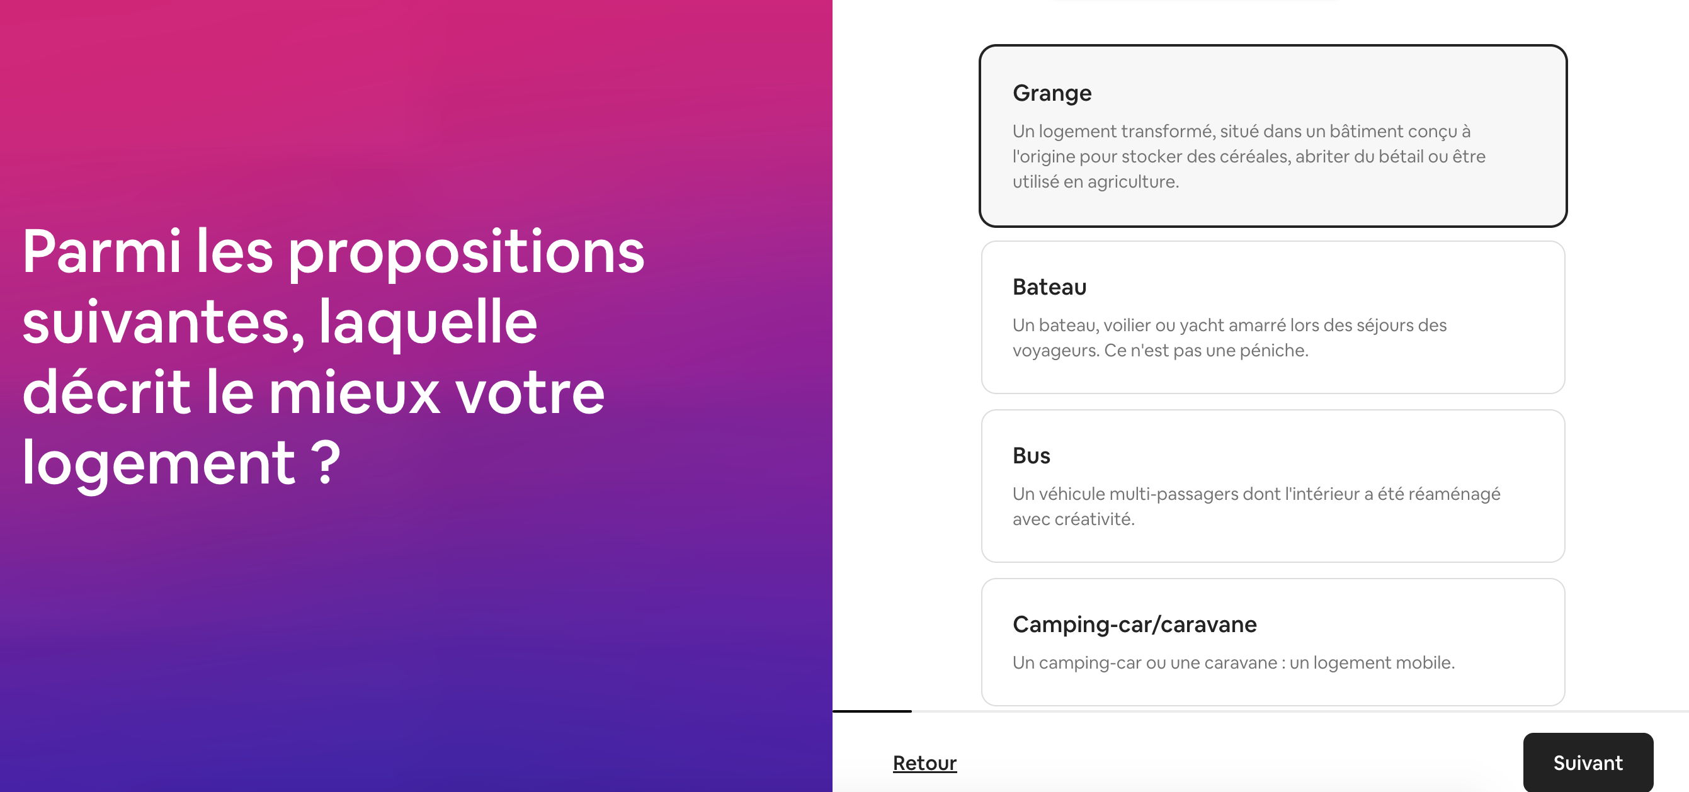The height and width of the screenshot is (792, 1689).
Task: Click the Grange title text
Action: click(1052, 93)
